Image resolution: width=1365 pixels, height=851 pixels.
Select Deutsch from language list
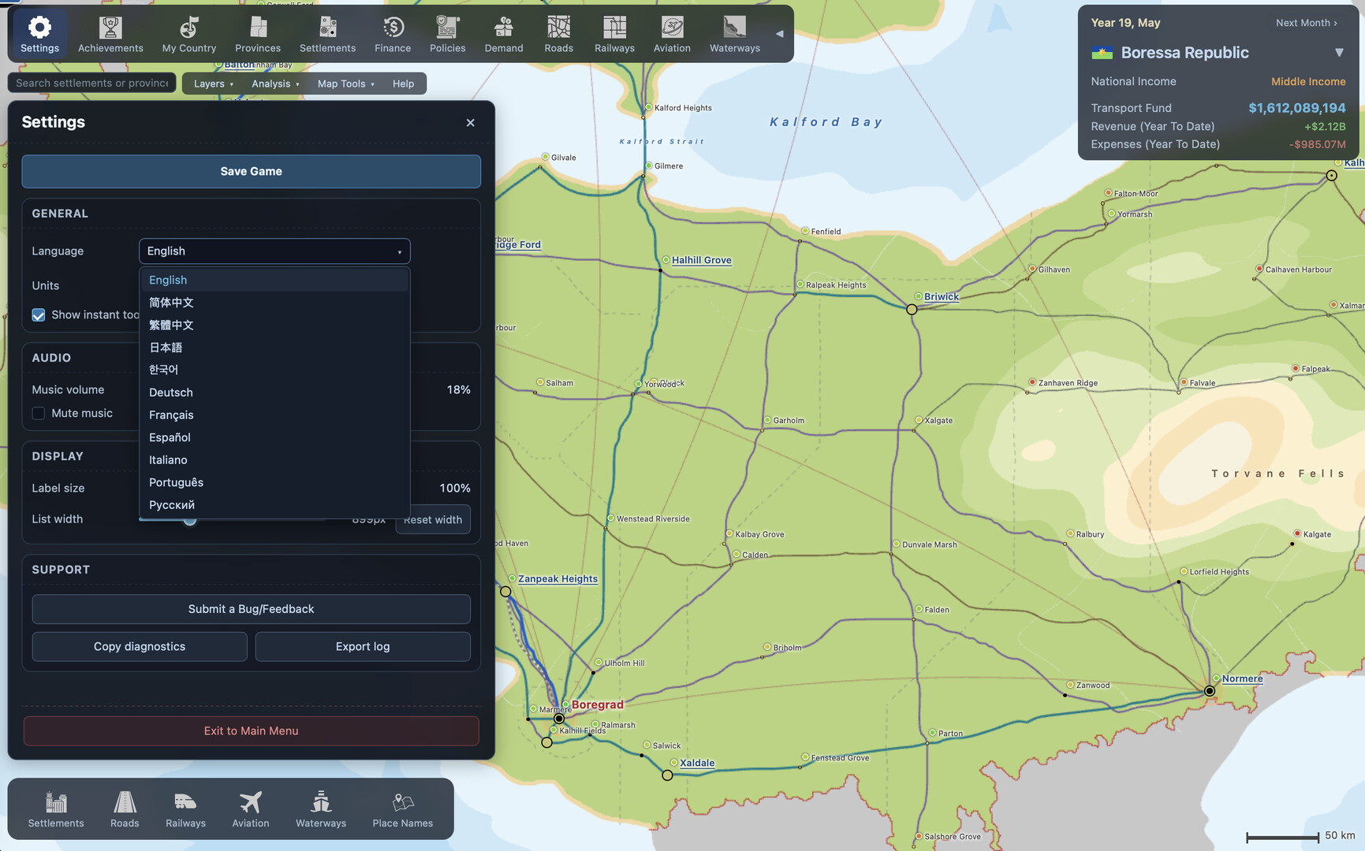[x=274, y=392]
